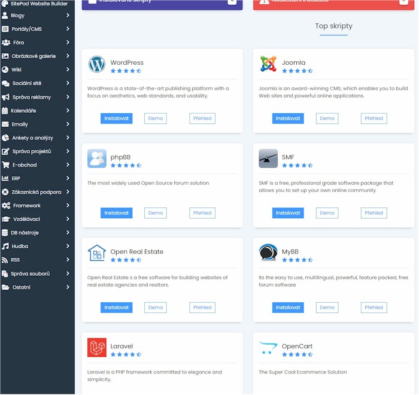Click the E-obchod shopping cart icon
The image size is (419, 395).
(x=5, y=165)
